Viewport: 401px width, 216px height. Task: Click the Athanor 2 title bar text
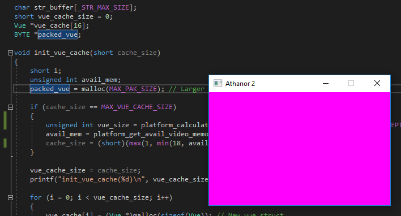click(240, 84)
